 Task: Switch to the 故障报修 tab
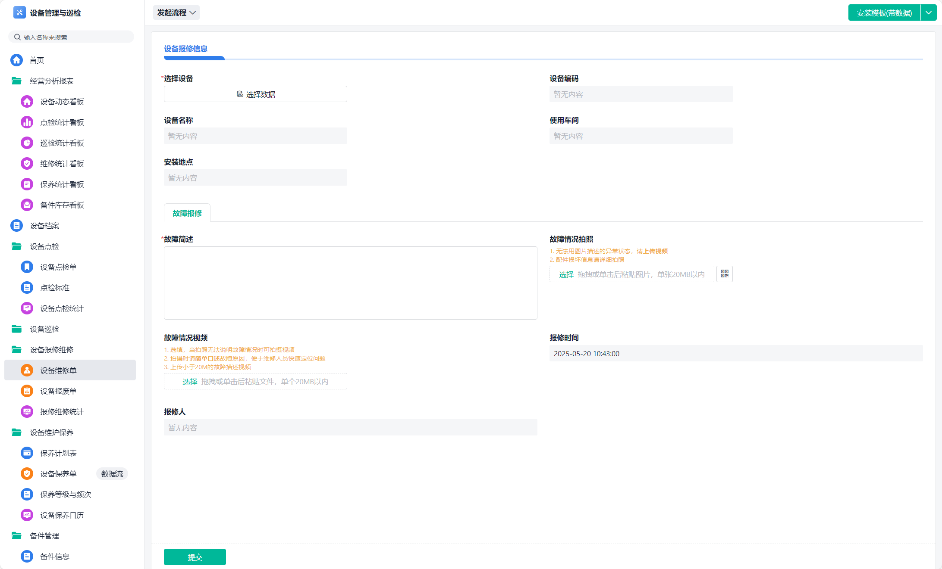[187, 213]
